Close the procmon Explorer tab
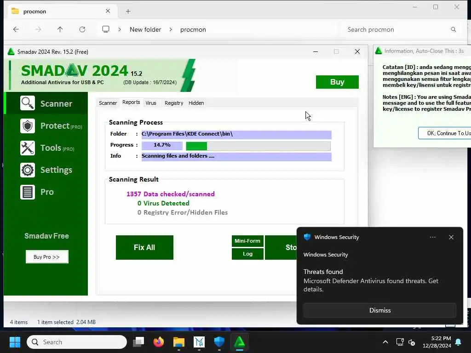 [108, 11]
